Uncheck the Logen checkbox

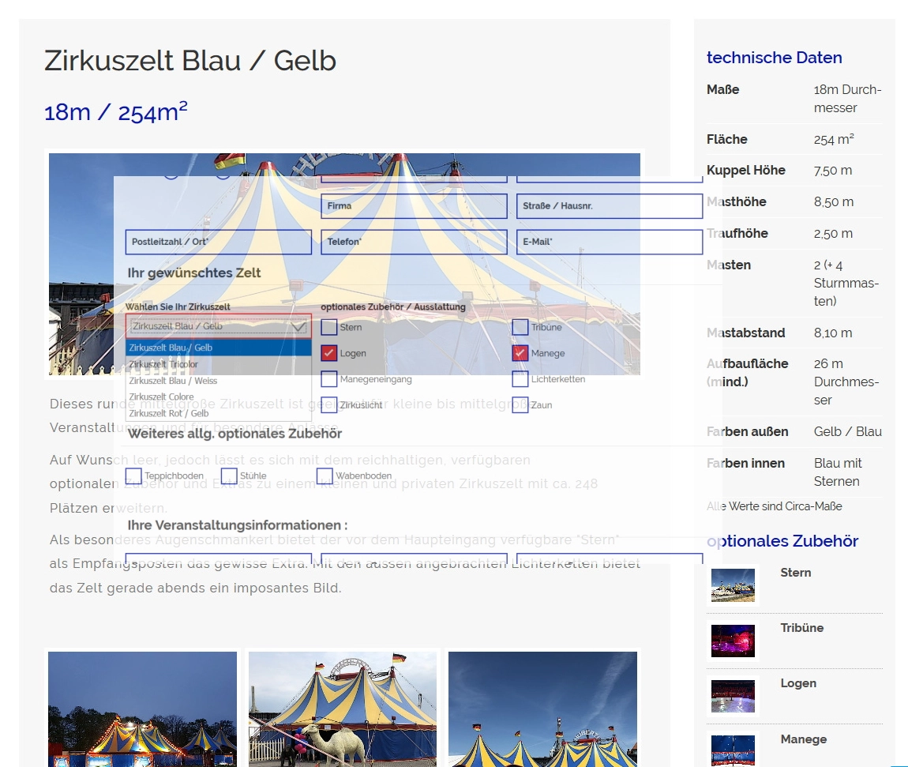pos(329,353)
